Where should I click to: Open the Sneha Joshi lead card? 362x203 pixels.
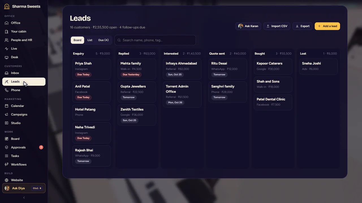click(x=318, y=67)
